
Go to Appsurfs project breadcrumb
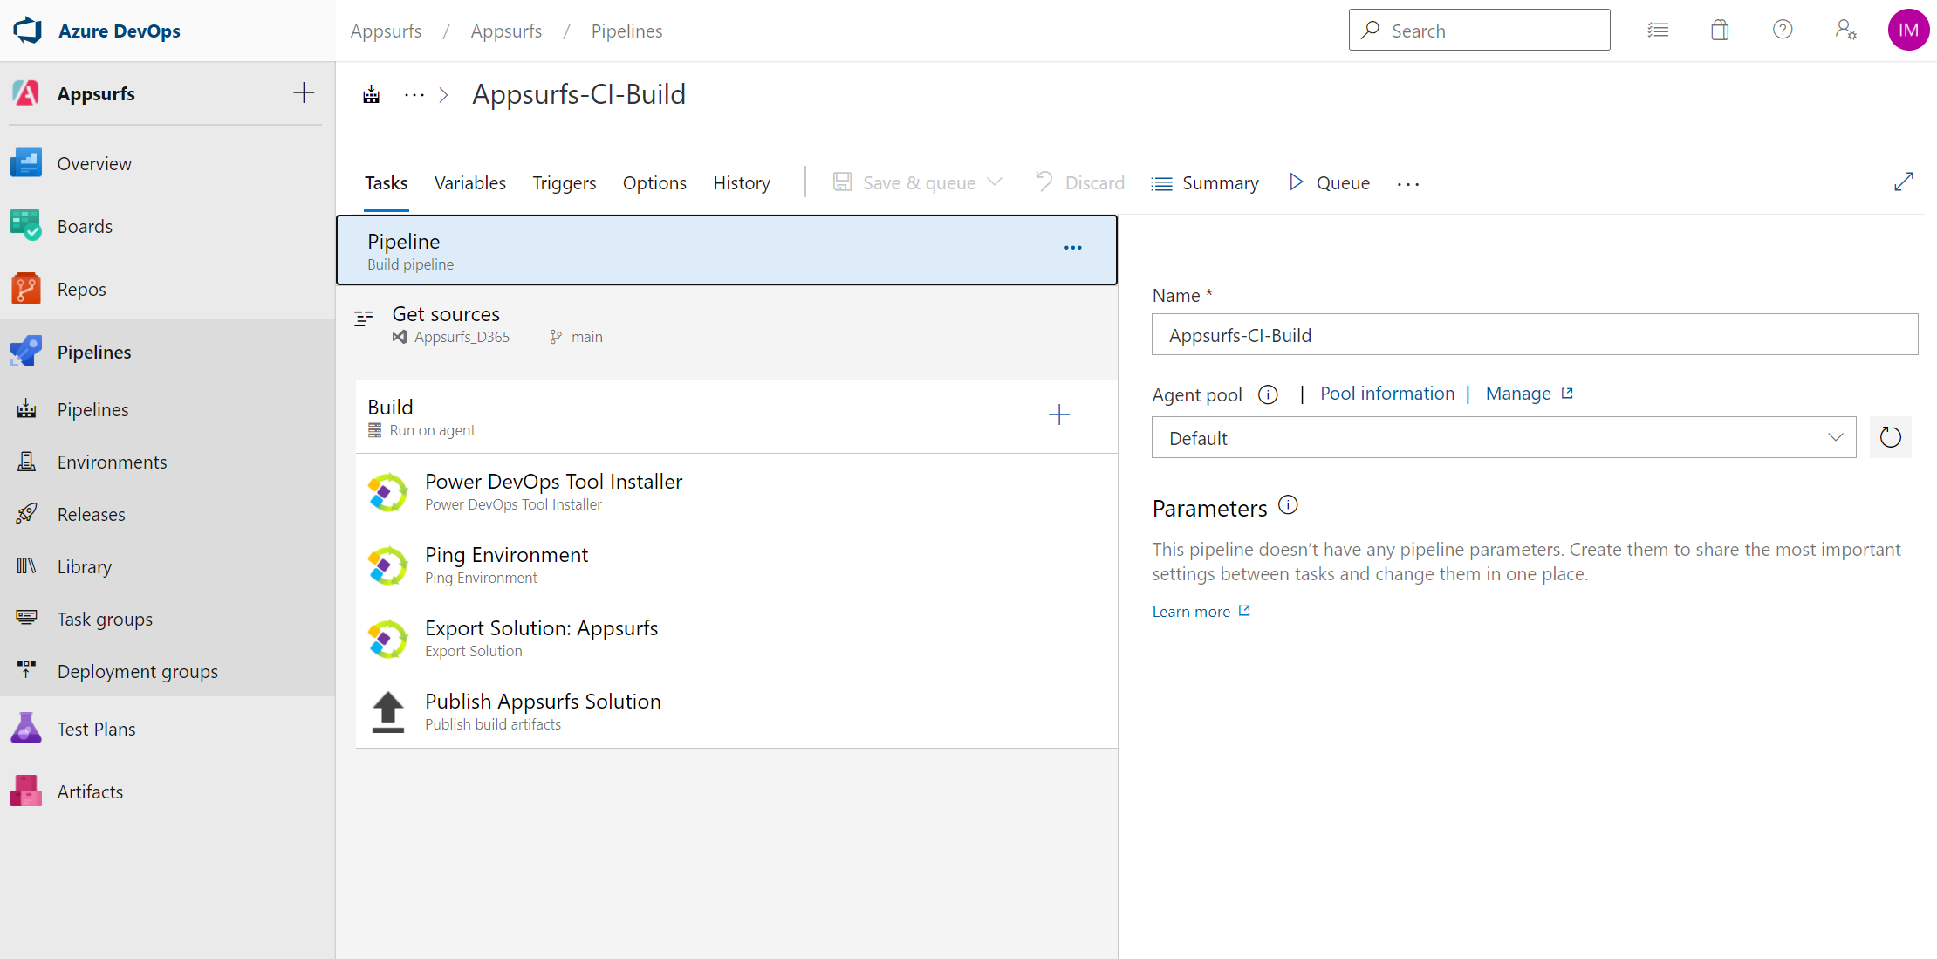[x=506, y=31]
